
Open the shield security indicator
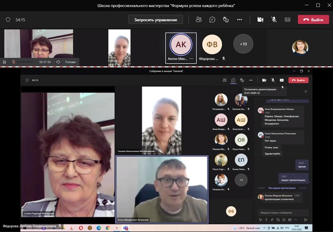pos(8,20)
